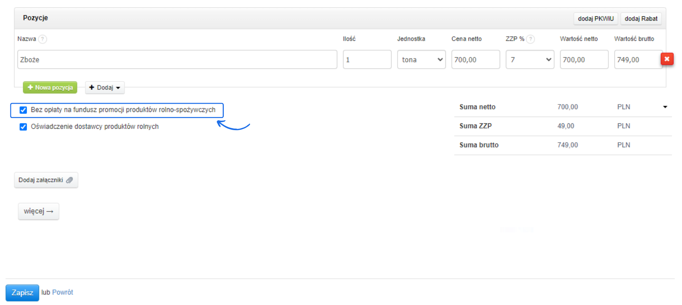Toggle Oświadczenie dostawcy produktów rolnych checkbox
682x305 pixels.
tap(23, 127)
